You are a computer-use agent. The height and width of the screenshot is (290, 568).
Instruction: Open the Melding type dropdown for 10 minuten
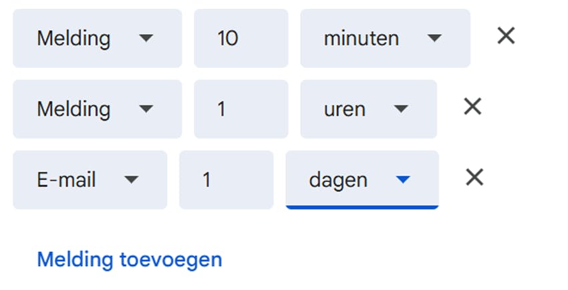click(x=97, y=38)
